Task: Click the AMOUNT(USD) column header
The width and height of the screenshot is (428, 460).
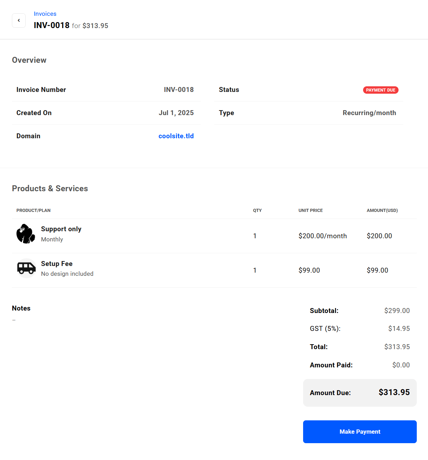Action: pos(382,211)
